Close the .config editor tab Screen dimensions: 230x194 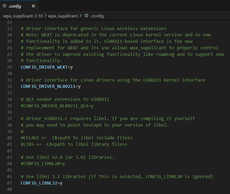point(33,6)
